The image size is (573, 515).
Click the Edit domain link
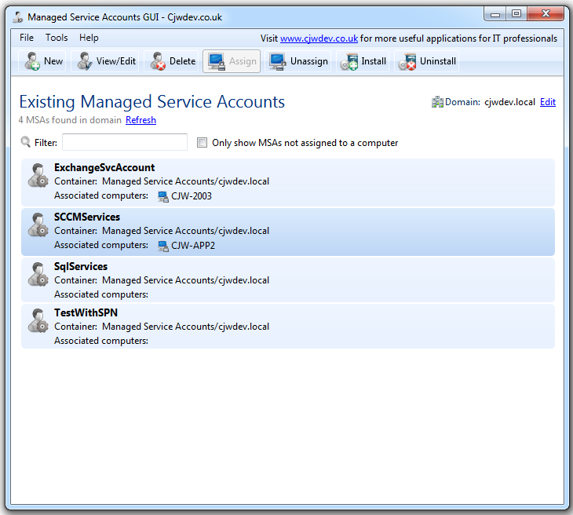tap(547, 102)
